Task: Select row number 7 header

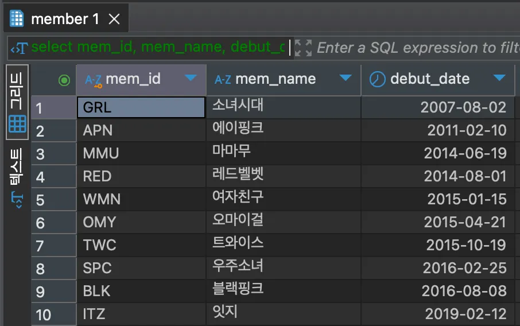Action: (x=54, y=246)
